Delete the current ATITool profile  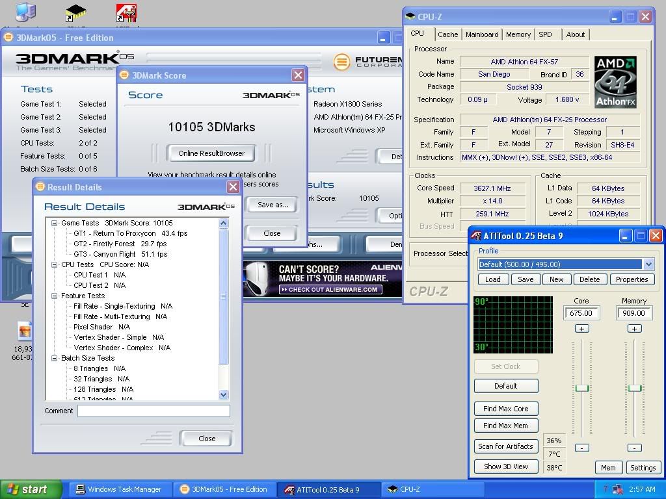tap(589, 279)
